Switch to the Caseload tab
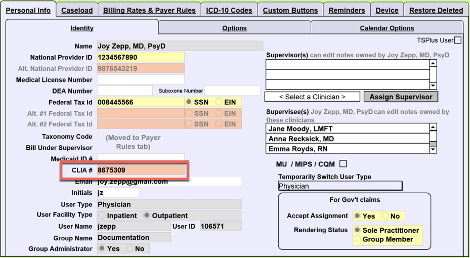Viewport: 470px width, 258px height. tap(77, 10)
